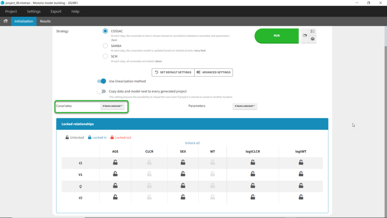387x218 pixels.
Task: Open the Export menu
Action: pos(56,11)
